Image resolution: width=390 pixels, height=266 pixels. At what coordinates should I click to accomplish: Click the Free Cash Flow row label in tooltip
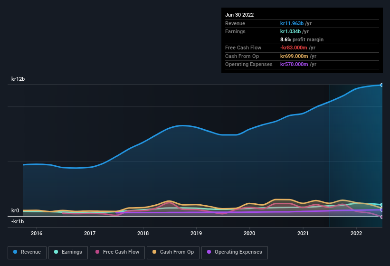pyautogui.click(x=243, y=47)
